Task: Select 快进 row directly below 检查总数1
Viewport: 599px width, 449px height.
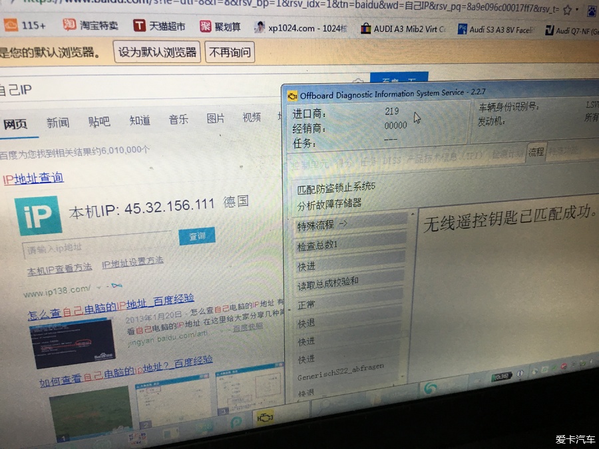Action: tap(349, 263)
